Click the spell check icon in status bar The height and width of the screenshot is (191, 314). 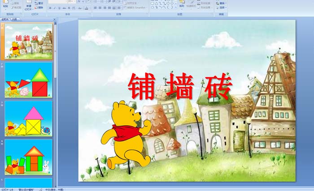[x=40, y=189]
